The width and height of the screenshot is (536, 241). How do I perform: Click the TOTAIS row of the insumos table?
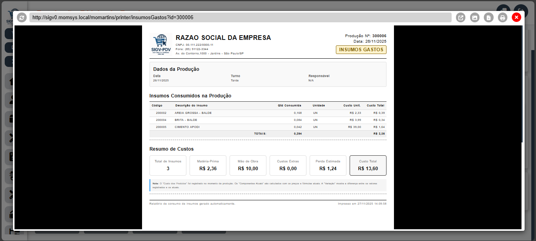pyautogui.click(x=267, y=134)
